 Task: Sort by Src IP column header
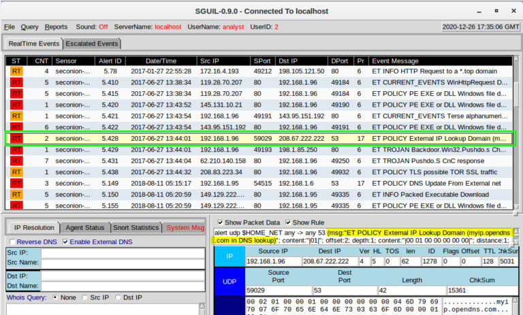223,61
